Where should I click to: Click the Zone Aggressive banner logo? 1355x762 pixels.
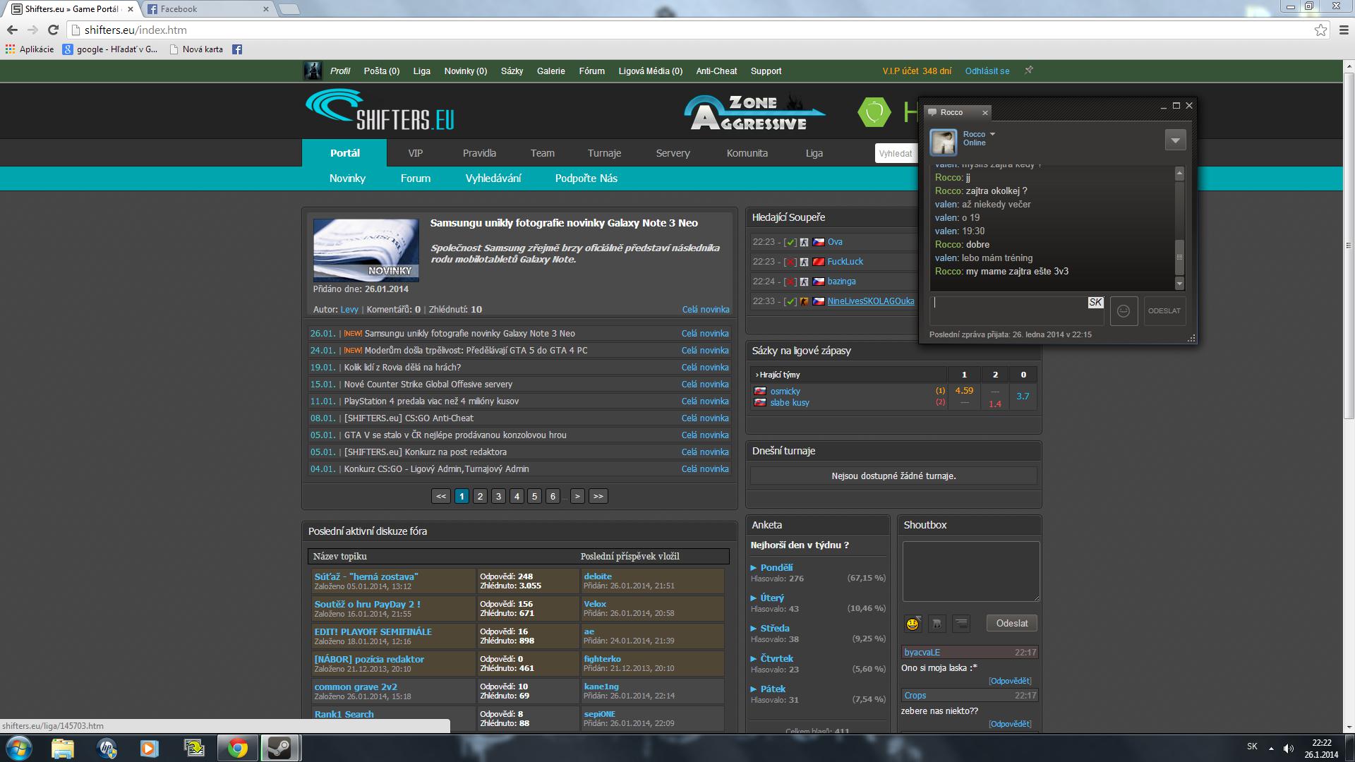click(754, 113)
